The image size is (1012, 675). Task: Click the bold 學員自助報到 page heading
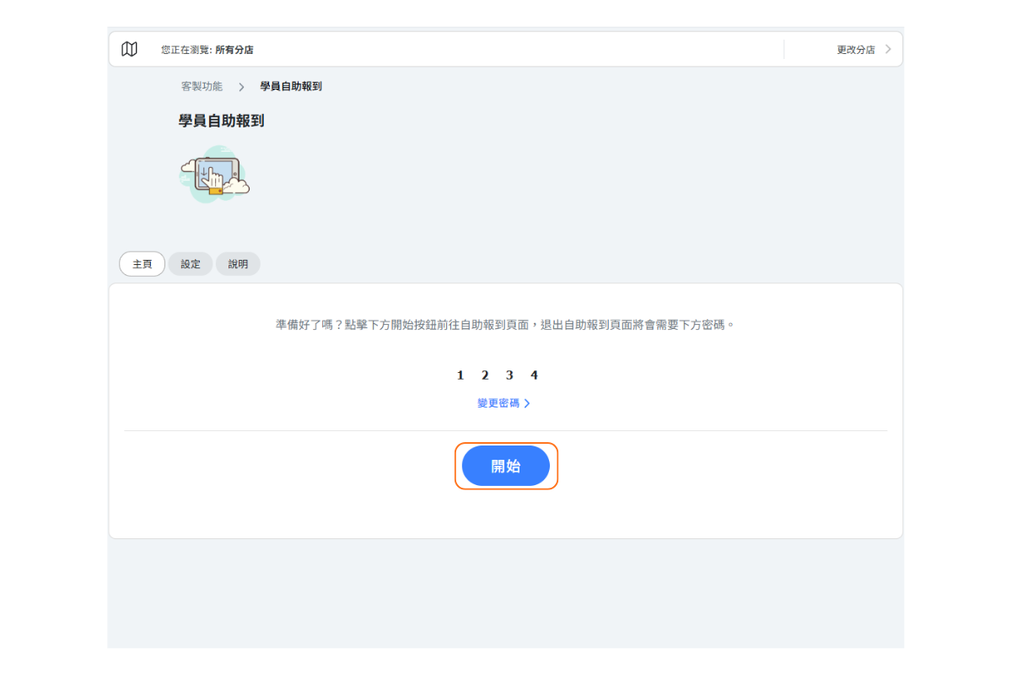(221, 121)
